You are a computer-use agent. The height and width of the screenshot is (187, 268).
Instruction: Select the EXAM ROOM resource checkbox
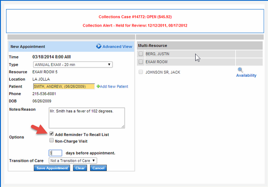click(x=141, y=62)
